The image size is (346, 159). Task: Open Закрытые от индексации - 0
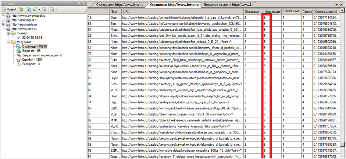tap(42, 55)
